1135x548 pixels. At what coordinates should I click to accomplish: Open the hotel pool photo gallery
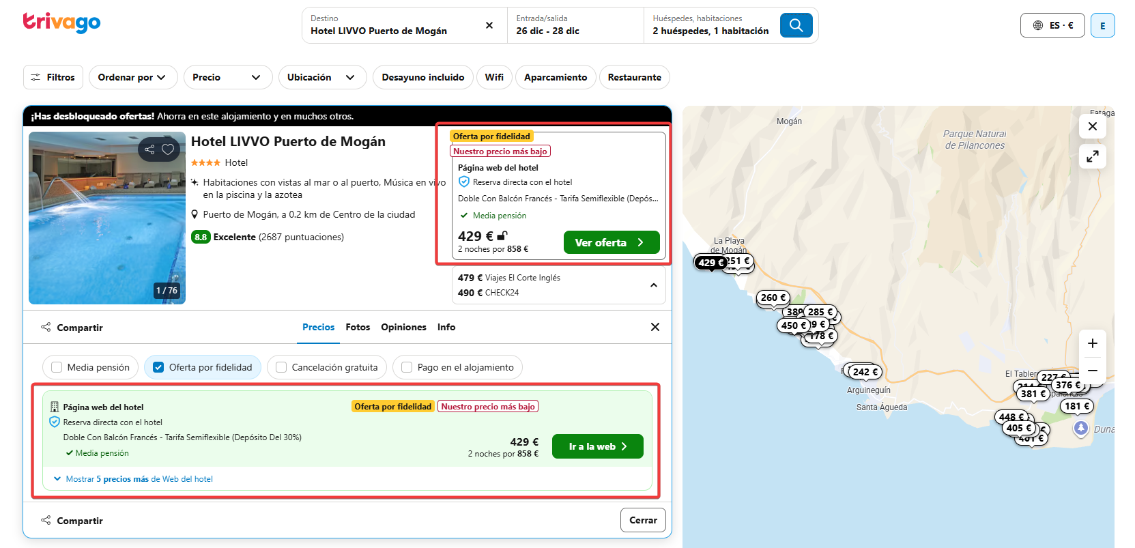[x=107, y=218]
